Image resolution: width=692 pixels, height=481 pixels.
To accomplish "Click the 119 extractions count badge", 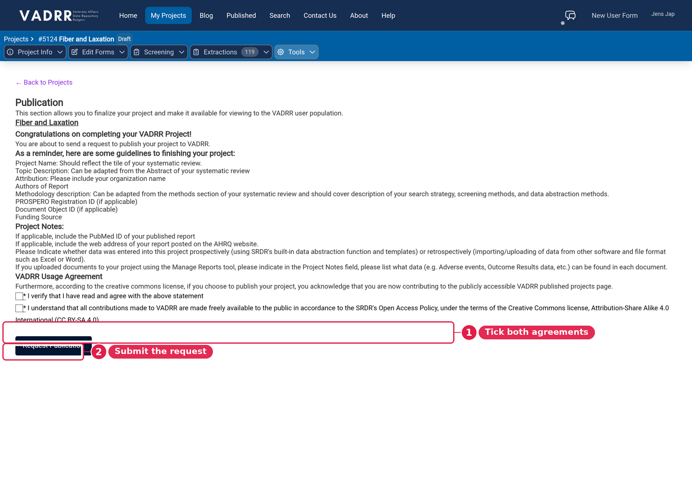I will [x=250, y=52].
